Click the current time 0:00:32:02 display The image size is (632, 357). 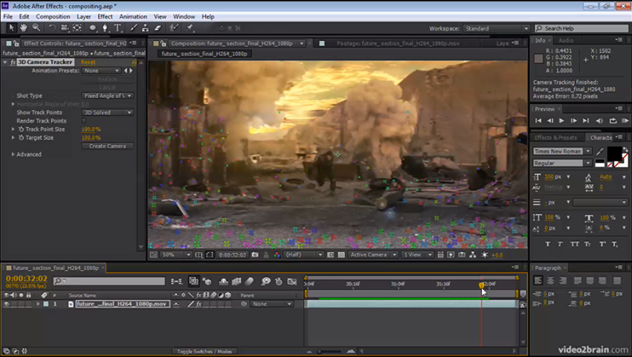point(26,278)
